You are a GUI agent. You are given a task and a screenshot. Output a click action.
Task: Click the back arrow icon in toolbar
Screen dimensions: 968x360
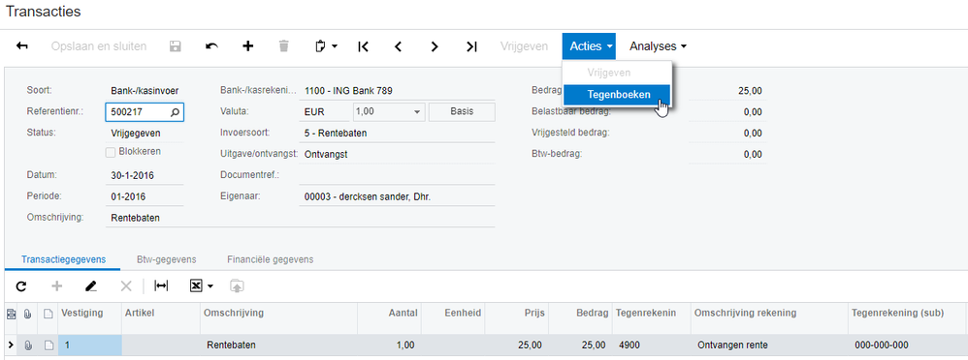22,46
